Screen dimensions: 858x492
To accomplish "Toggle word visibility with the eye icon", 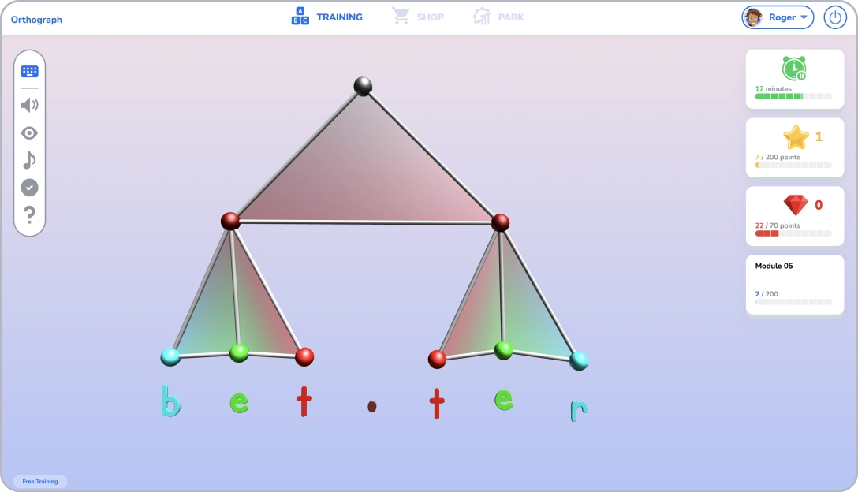I will [29, 132].
